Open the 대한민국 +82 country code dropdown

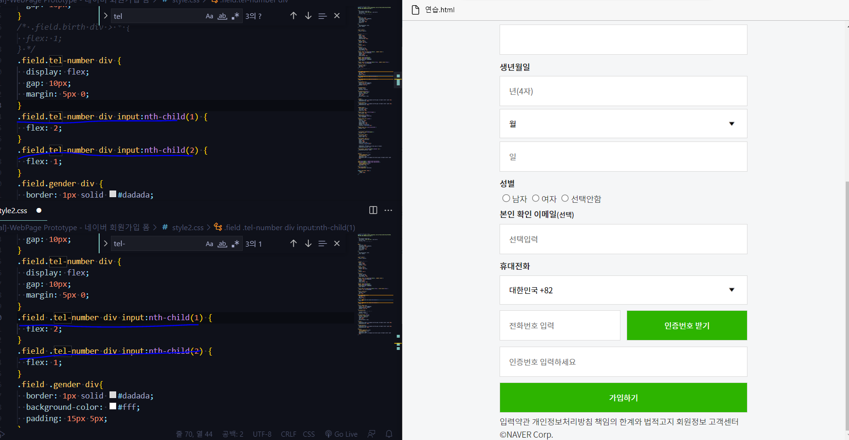[x=623, y=290]
